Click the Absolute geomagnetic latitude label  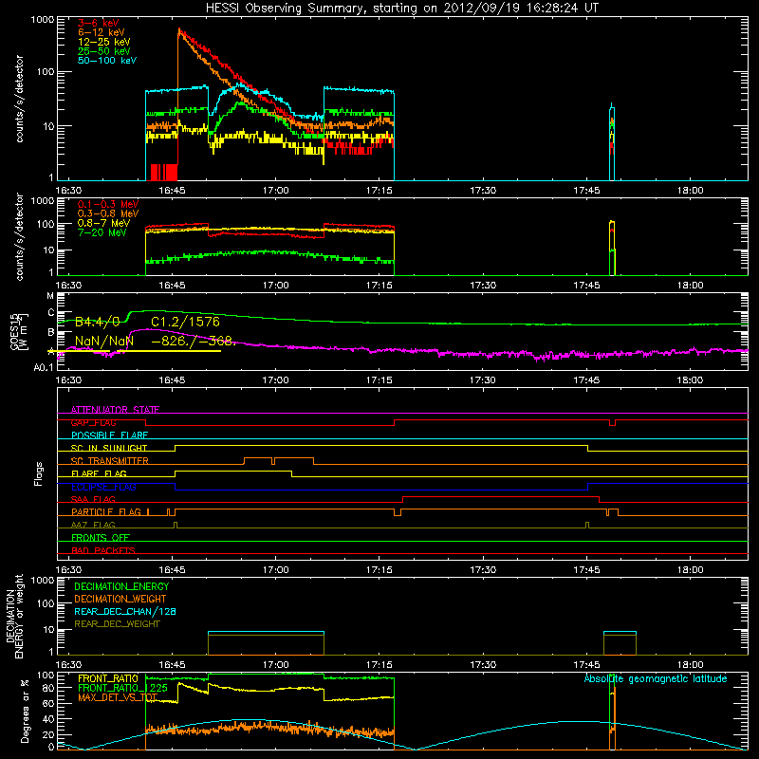click(x=656, y=678)
